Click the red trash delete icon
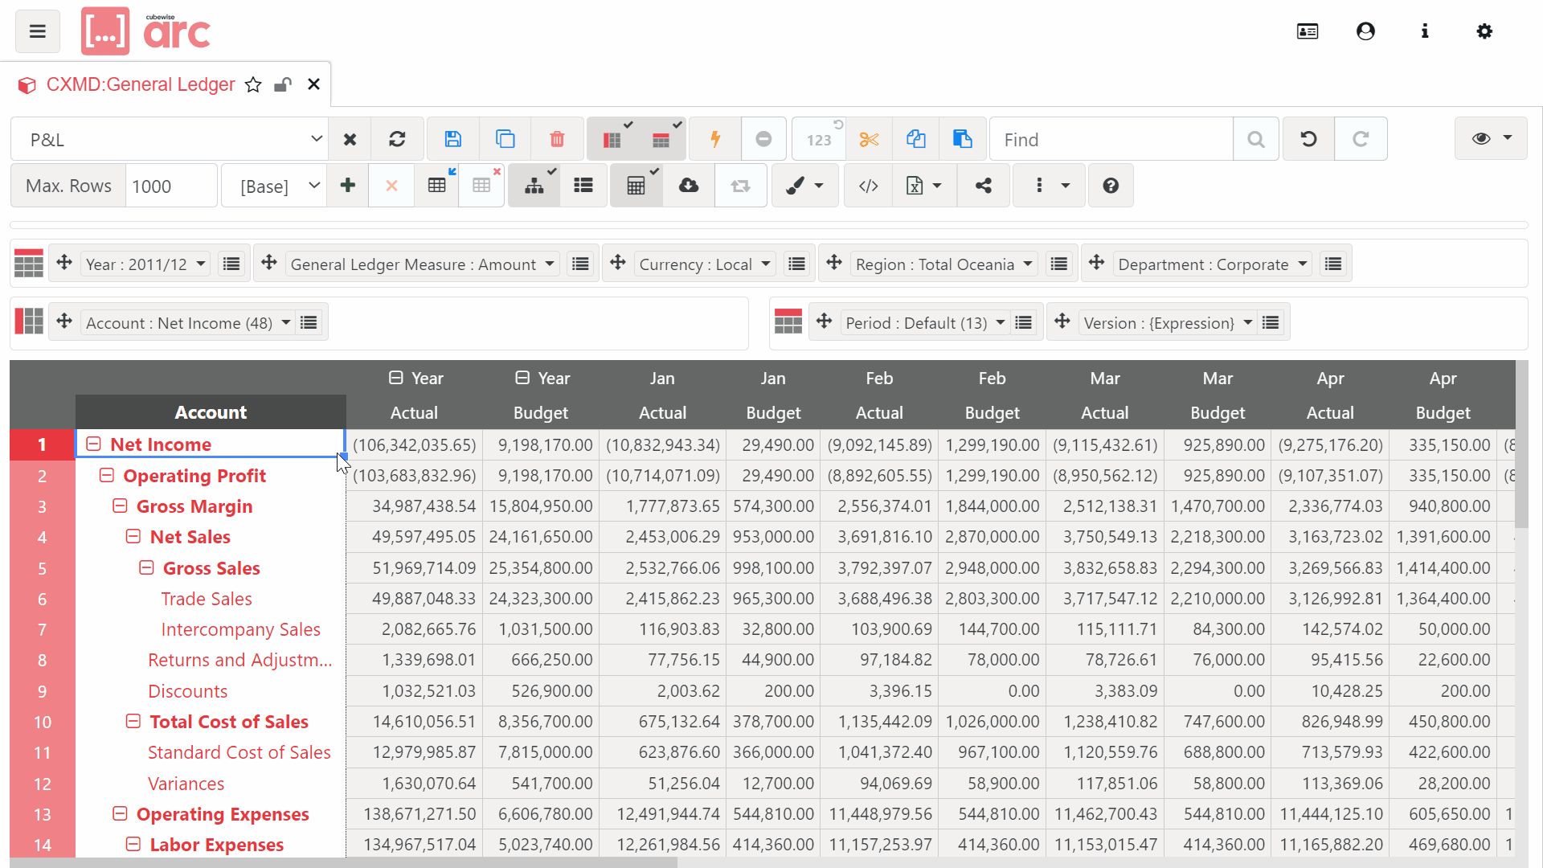 [557, 139]
